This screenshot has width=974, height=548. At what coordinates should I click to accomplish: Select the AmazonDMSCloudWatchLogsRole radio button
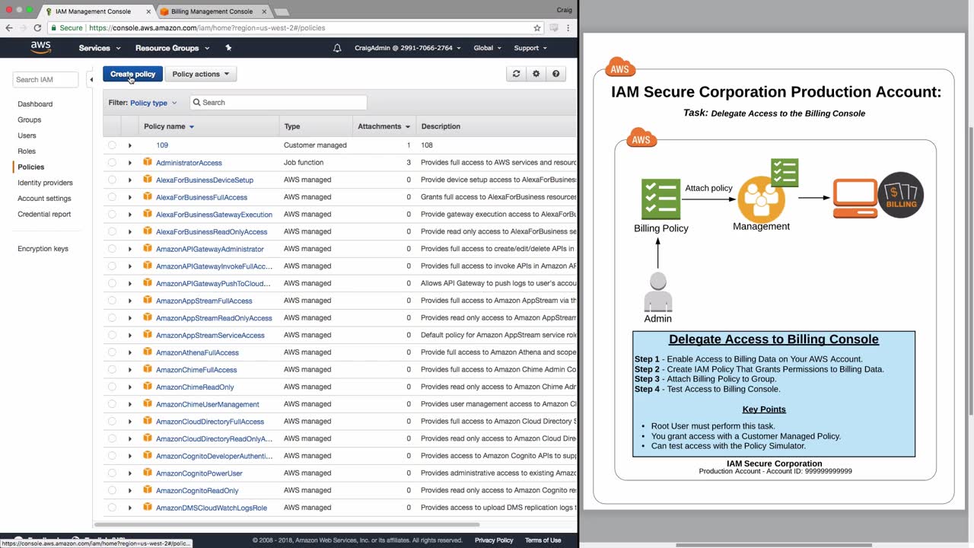tap(113, 508)
